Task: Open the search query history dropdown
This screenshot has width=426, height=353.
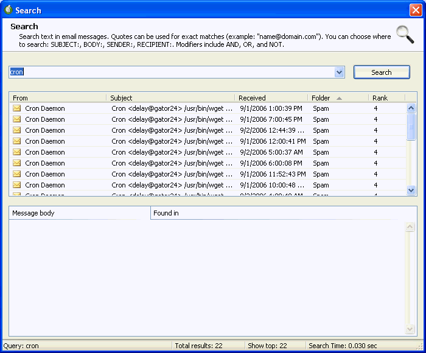Action: [x=339, y=72]
